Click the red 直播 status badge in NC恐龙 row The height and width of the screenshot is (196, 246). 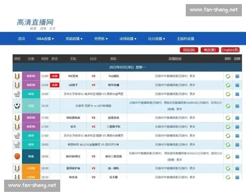tap(55, 76)
